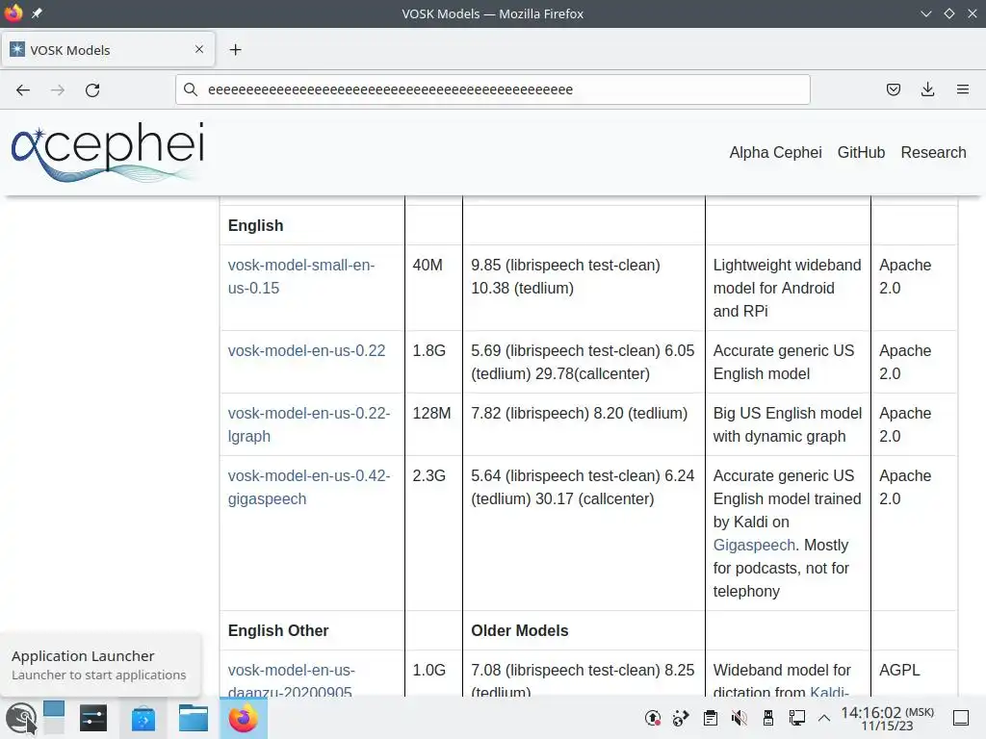Open the virtual desktop pager
This screenshot has height=739, width=986.
pyautogui.click(x=54, y=718)
